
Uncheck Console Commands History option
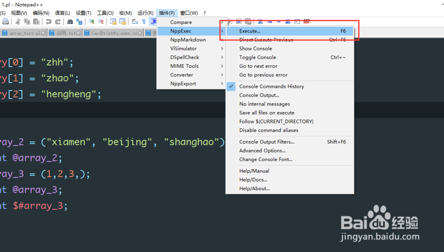(x=289, y=87)
